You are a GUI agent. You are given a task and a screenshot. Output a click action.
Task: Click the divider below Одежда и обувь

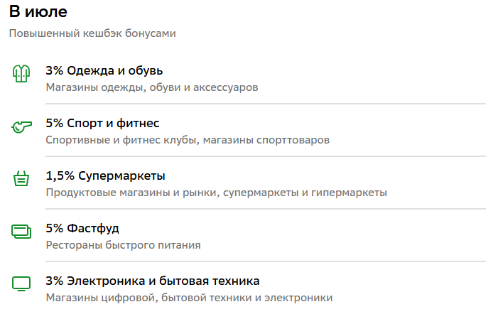pos(266,104)
